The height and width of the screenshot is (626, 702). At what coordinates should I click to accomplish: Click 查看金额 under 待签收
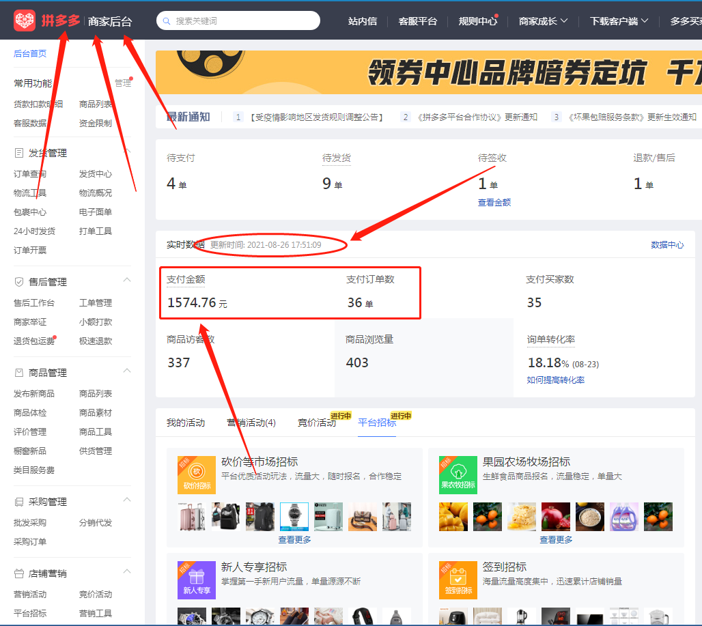tap(494, 203)
